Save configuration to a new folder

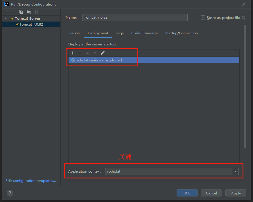point(29,12)
